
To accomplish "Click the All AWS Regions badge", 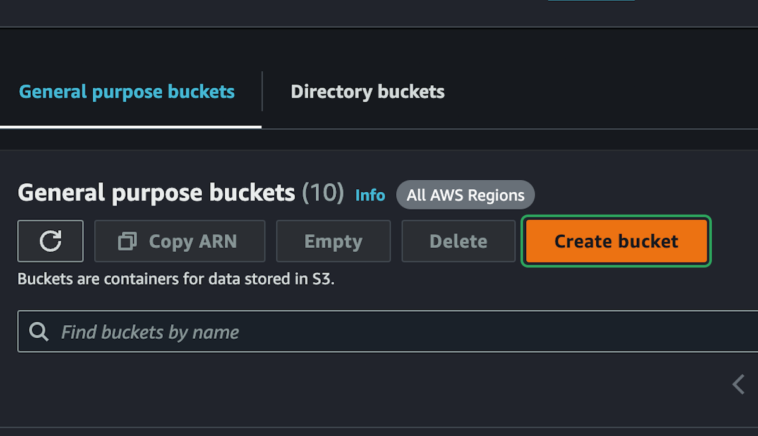I will click(466, 195).
